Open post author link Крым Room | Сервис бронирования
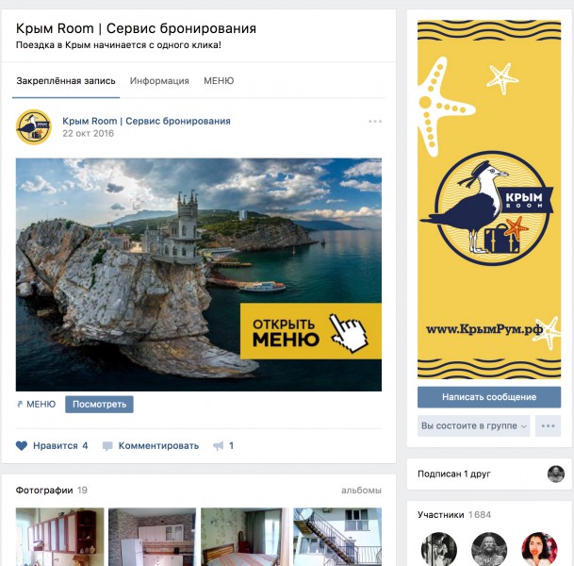574x566 pixels. tap(146, 121)
